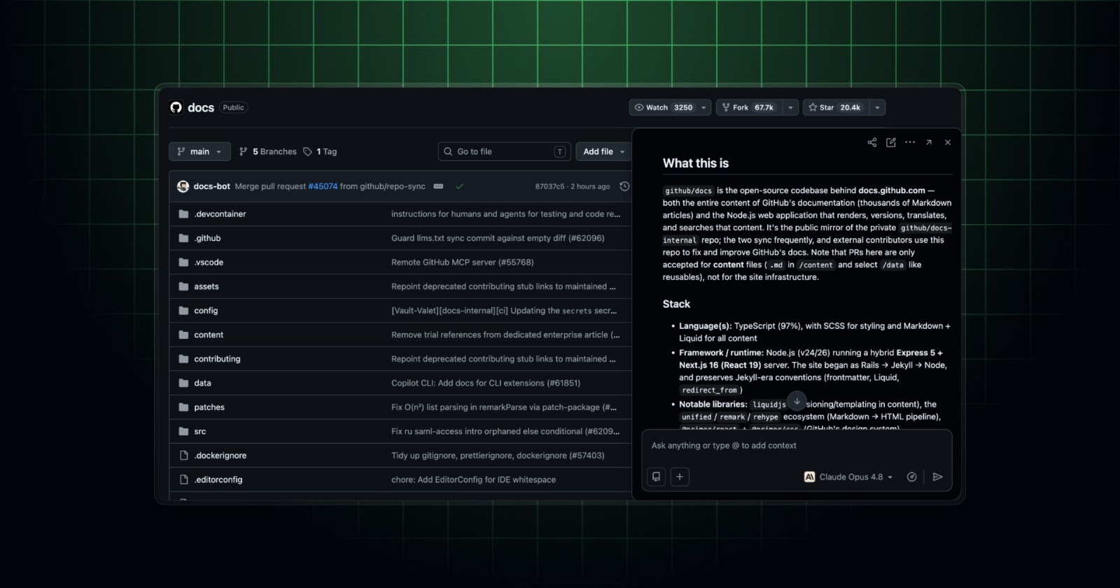Click the send message arrow icon
Image resolution: width=1120 pixels, height=588 pixels.
(937, 477)
